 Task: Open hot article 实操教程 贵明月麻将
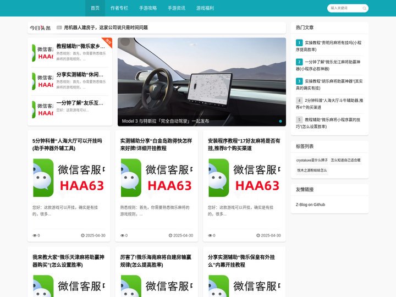[x=329, y=46]
